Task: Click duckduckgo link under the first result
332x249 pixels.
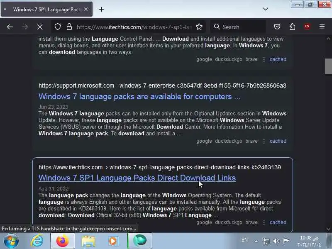Action: [x=229, y=59]
